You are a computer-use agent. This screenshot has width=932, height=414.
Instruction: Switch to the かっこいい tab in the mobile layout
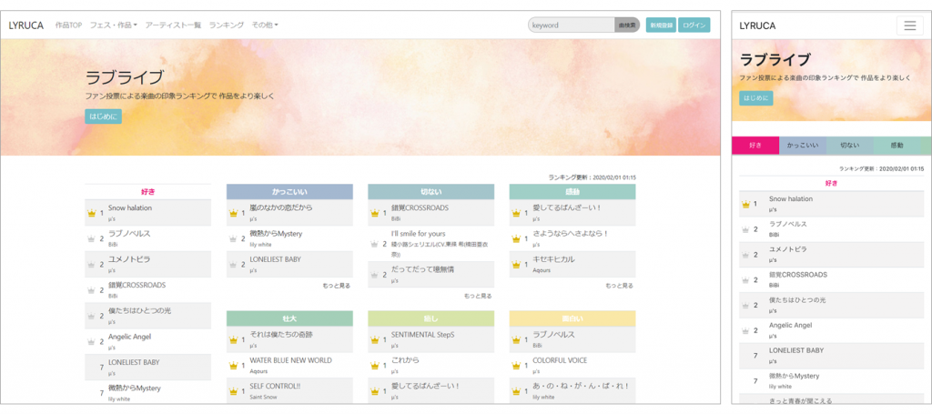pos(803,145)
